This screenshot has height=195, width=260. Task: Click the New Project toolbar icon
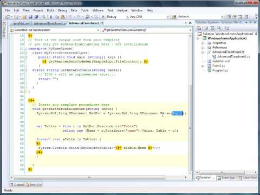7,17
